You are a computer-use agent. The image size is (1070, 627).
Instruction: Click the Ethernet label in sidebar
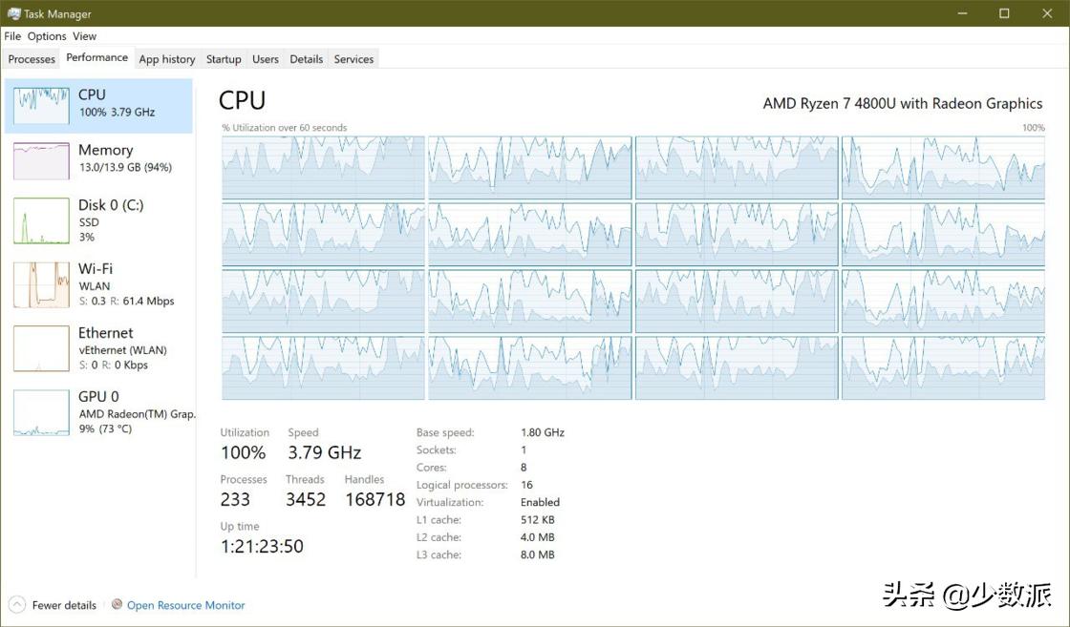[x=106, y=332]
